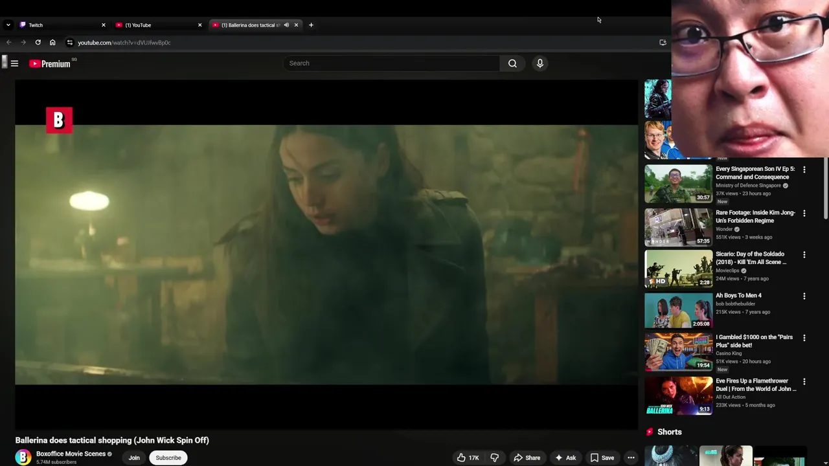Open options menu for Rare Footage video
The height and width of the screenshot is (466, 829).
(804, 213)
